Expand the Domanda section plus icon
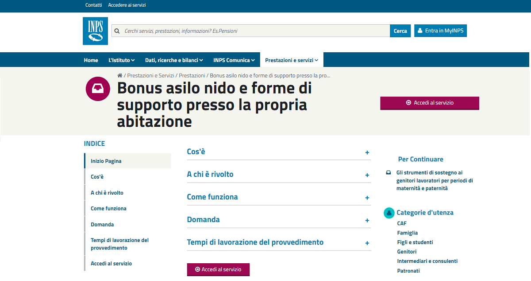 [x=367, y=220]
